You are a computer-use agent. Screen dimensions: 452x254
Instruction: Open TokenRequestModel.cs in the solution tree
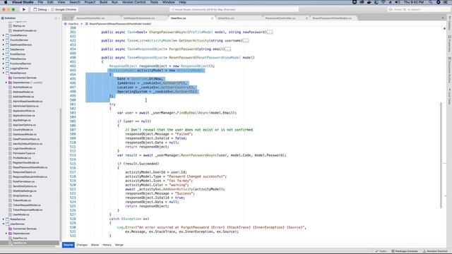coord(27,205)
